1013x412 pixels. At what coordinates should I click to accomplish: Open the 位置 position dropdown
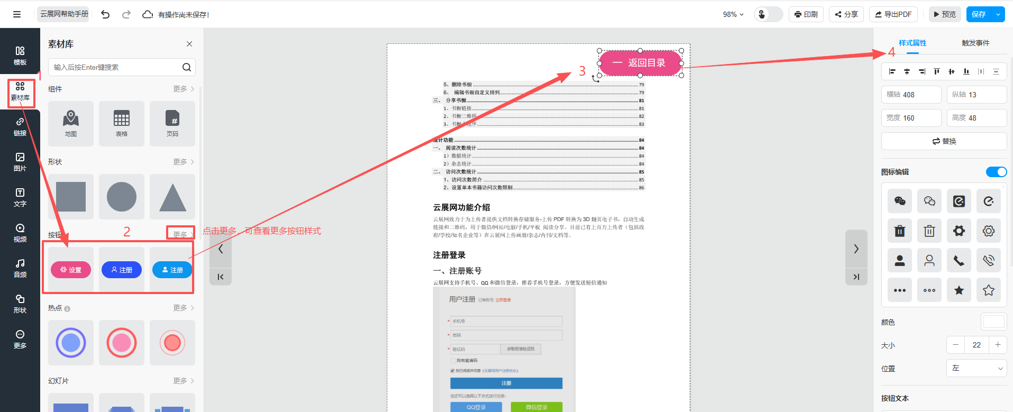(x=976, y=368)
